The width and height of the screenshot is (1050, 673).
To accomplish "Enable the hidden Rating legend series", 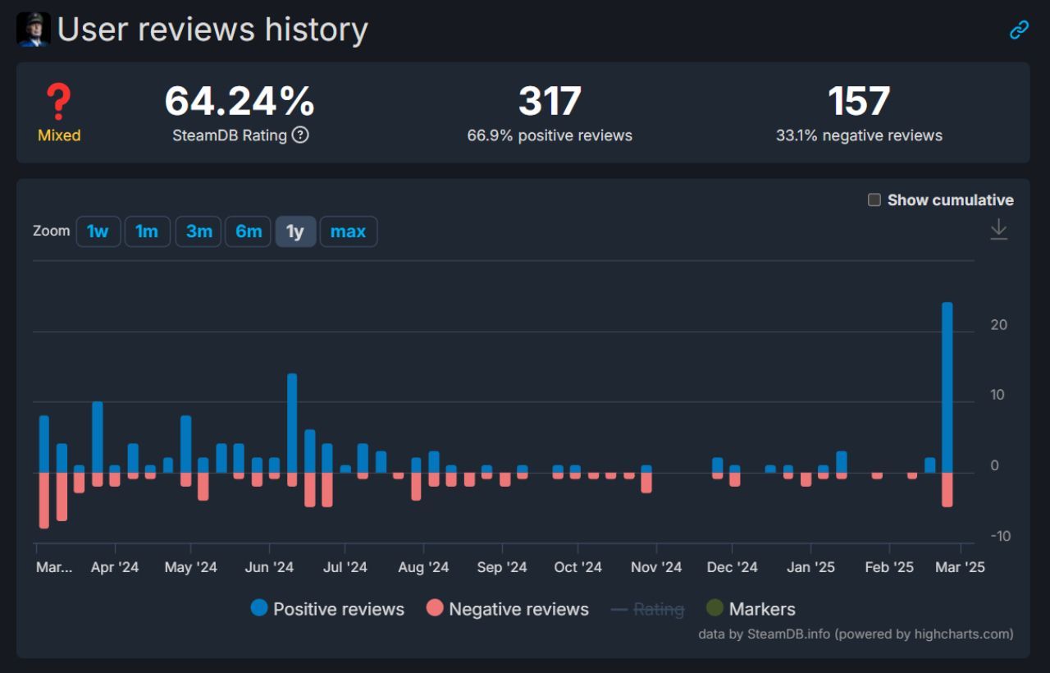I will 658,609.
